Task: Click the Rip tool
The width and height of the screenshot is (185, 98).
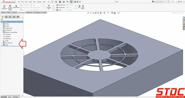Action: coord(79,6)
